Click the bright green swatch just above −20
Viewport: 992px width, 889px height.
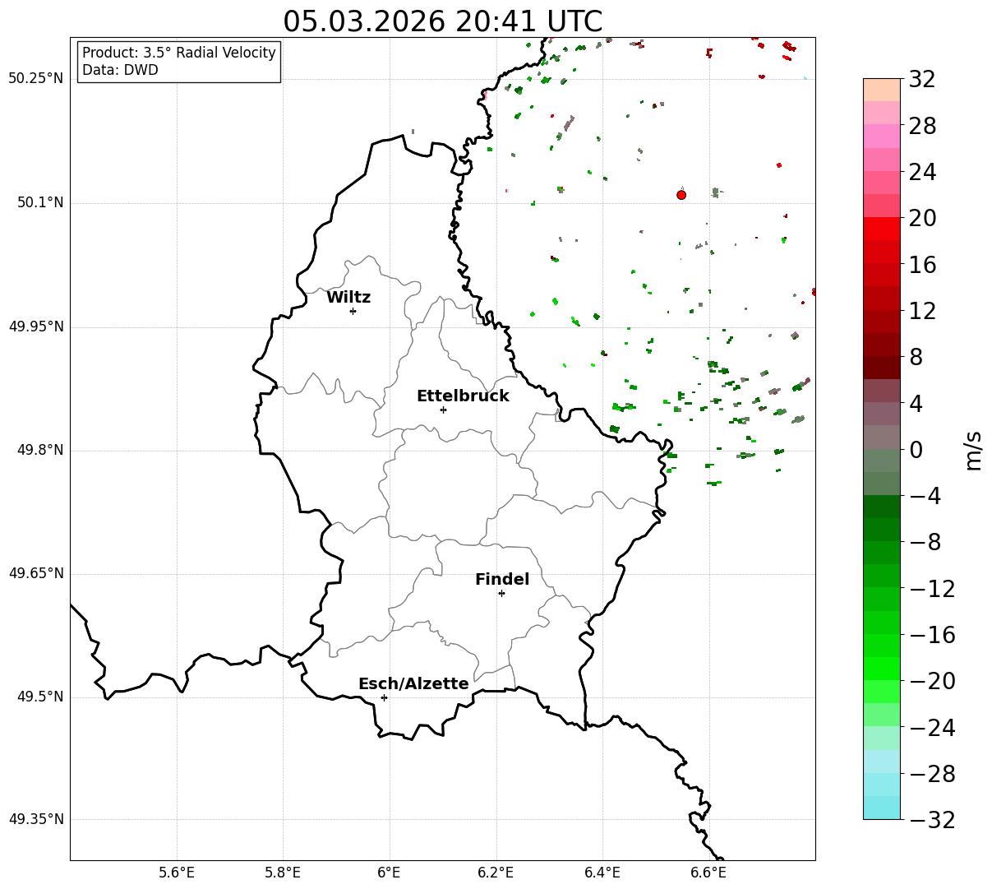click(x=882, y=669)
